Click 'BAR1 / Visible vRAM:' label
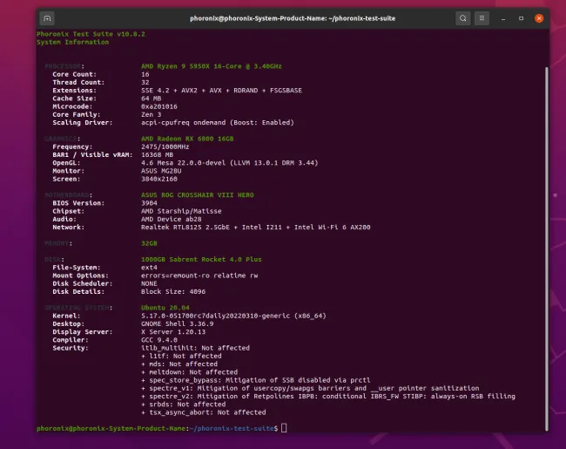 click(x=92, y=154)
